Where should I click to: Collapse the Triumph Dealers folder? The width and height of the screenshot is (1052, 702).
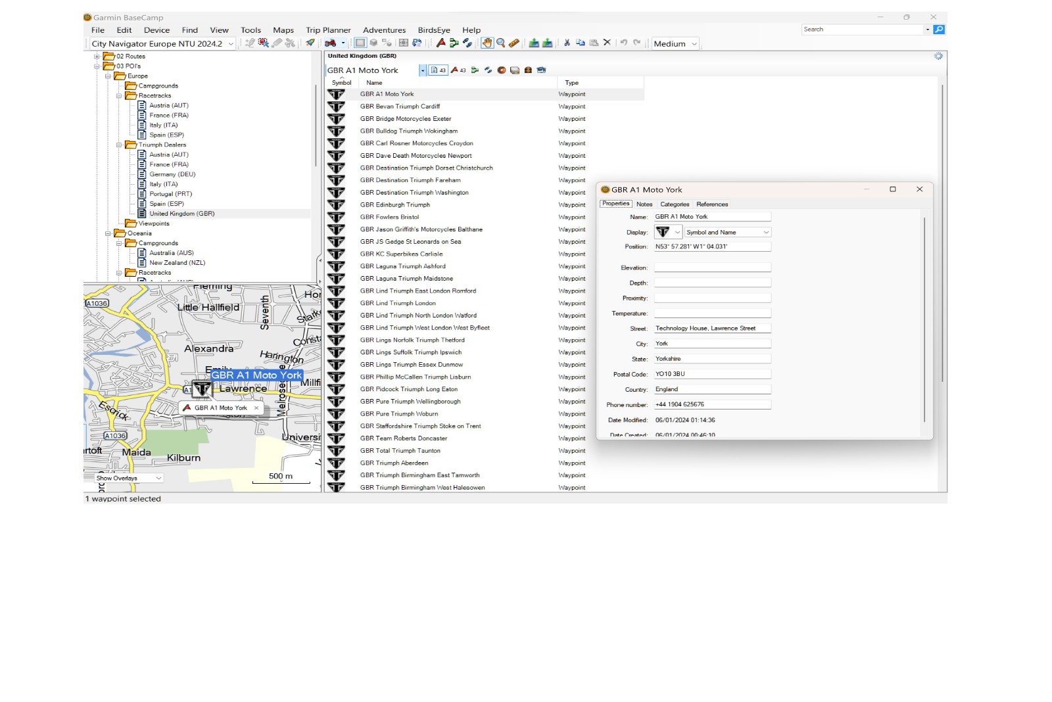(119, 145)
